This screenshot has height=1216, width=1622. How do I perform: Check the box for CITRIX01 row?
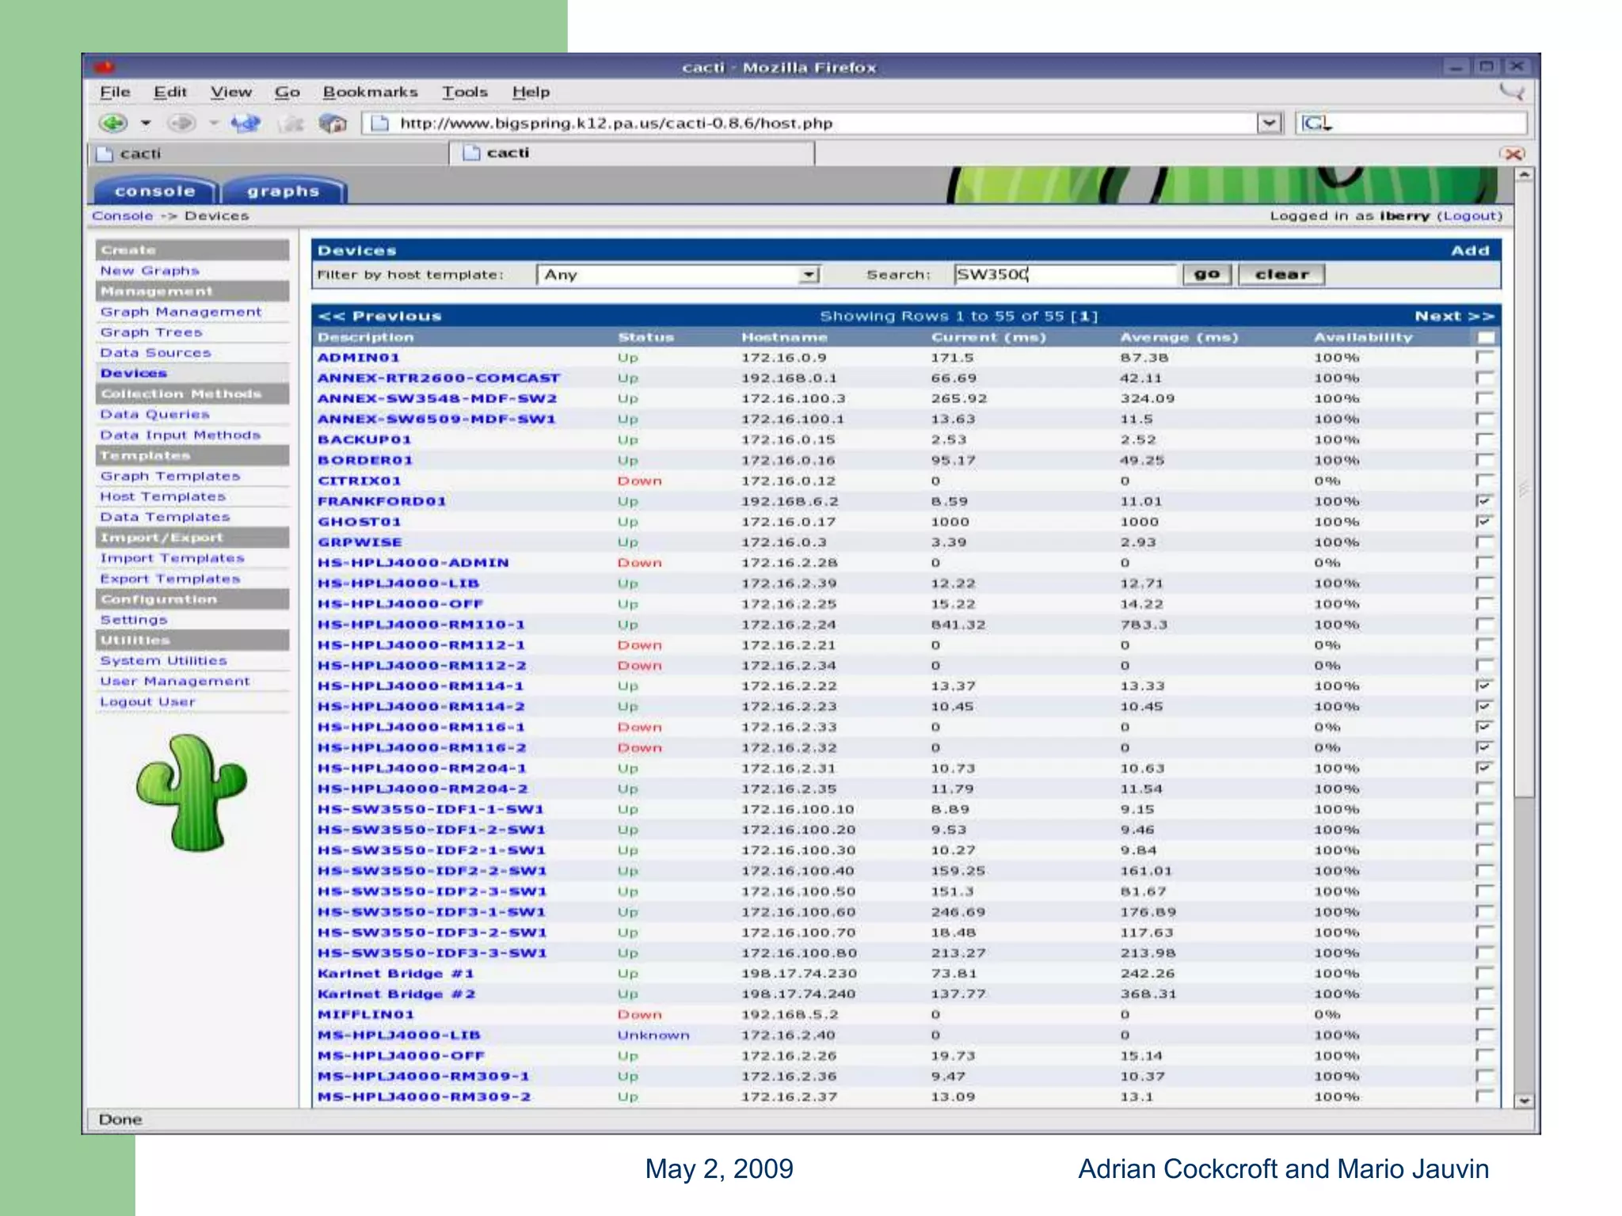tap(1484, 481)
